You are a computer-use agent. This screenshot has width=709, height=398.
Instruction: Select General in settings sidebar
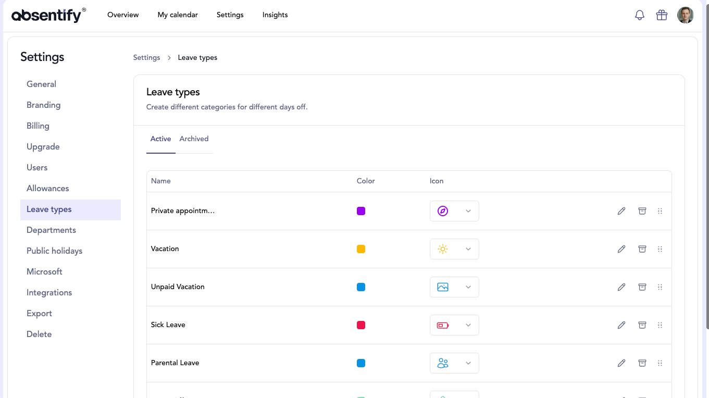(70, 84)
